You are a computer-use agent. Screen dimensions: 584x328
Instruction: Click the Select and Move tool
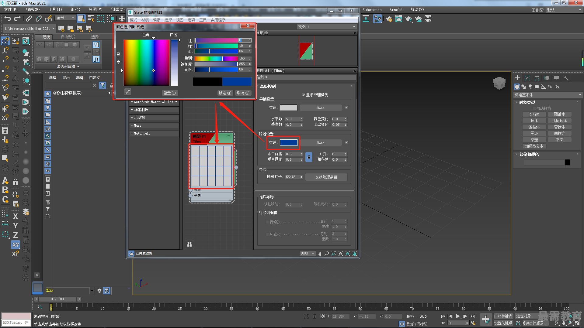pos(122,19)
